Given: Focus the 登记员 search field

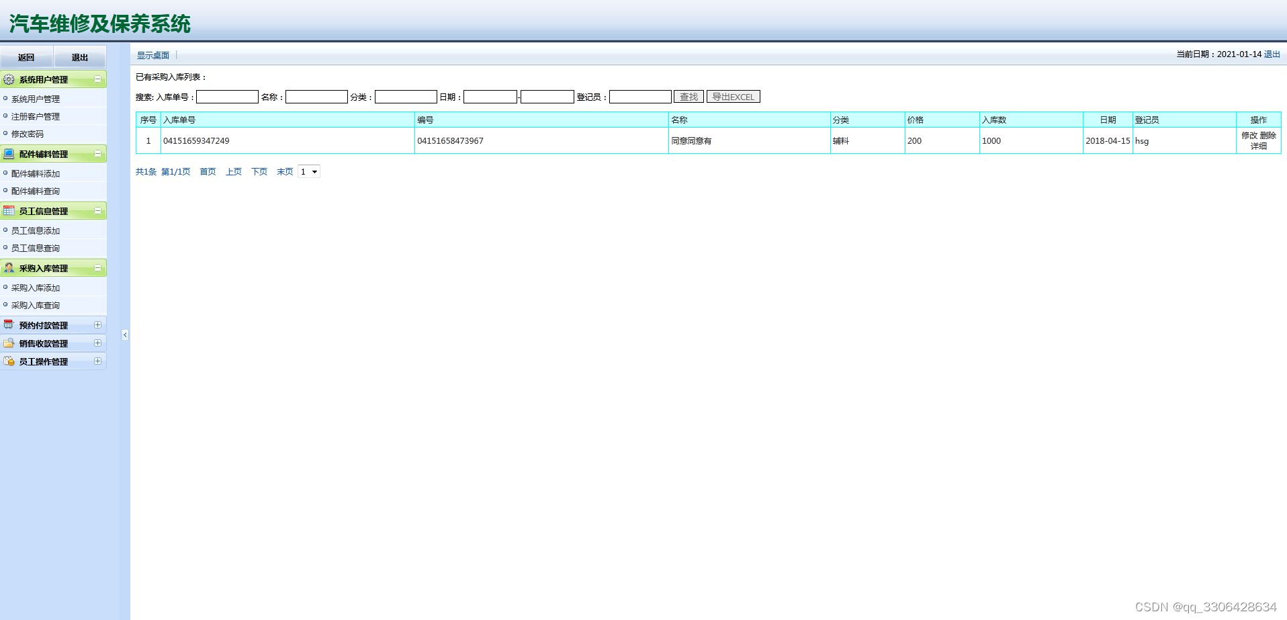Looking at the screenshot, I should pyautogui.click(x=640, y=97).
